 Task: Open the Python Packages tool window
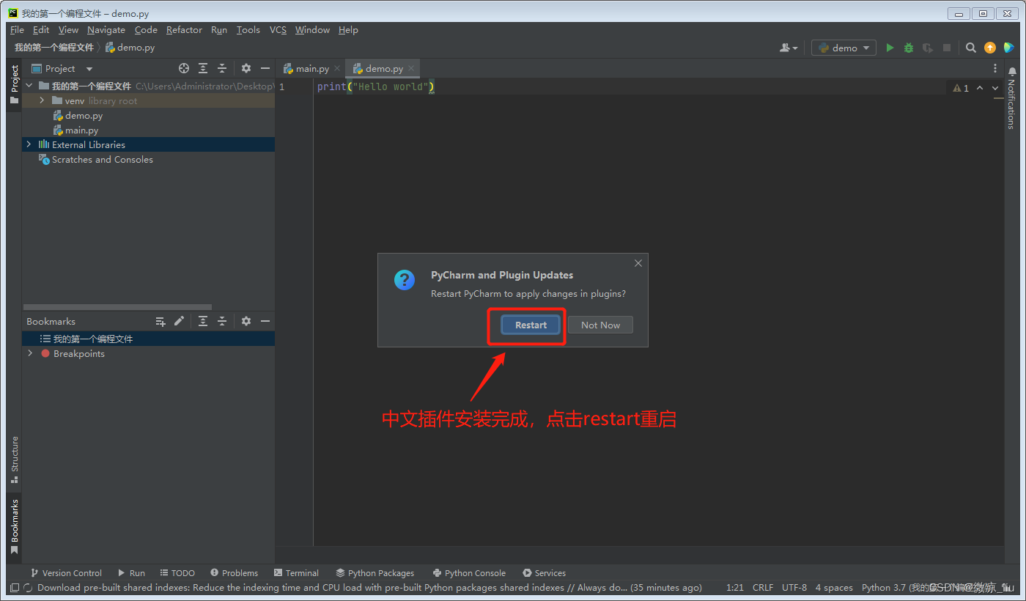374,573
